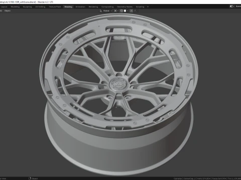
Task: Open Global transform orientation dropdown
Action: pyautogui.click(x=106, y=11)
